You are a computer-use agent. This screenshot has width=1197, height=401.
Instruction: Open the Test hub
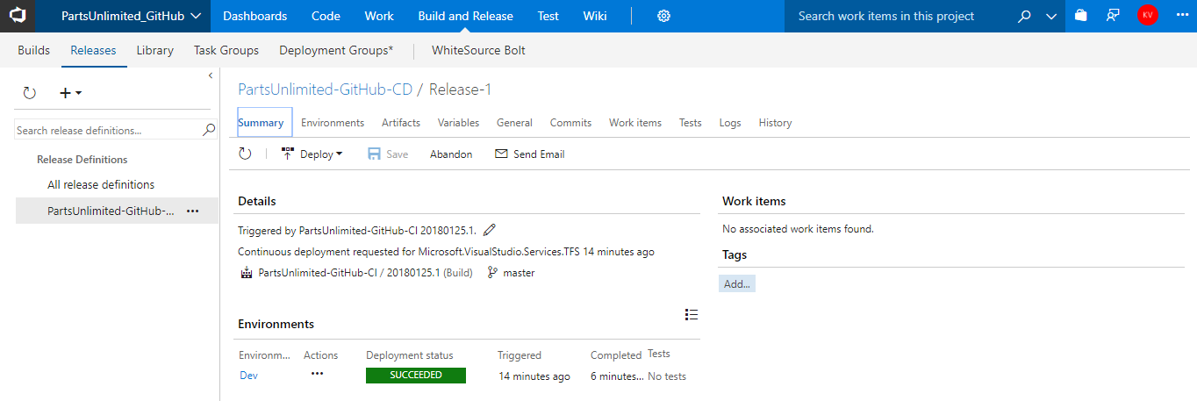click(548, 16)
